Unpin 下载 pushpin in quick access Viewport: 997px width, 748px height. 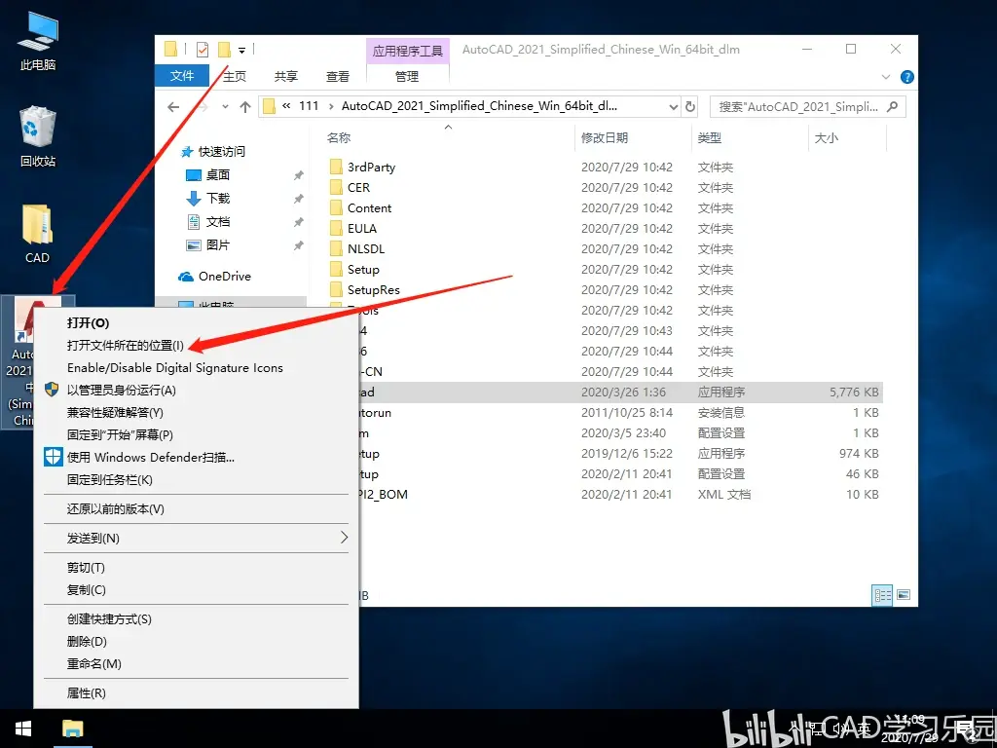tap(298, 199)
